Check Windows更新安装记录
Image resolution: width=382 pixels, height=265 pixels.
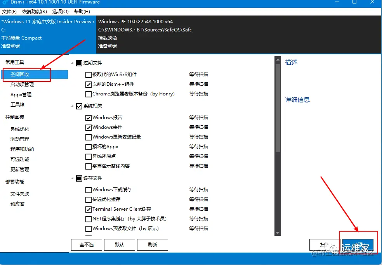tap(89, 137)
